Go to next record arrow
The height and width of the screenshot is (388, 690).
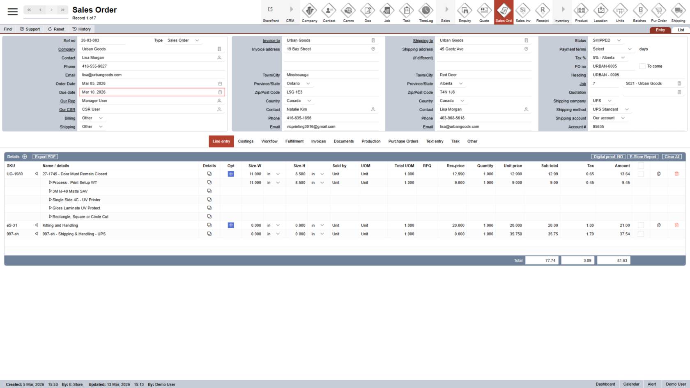point(51,10)
